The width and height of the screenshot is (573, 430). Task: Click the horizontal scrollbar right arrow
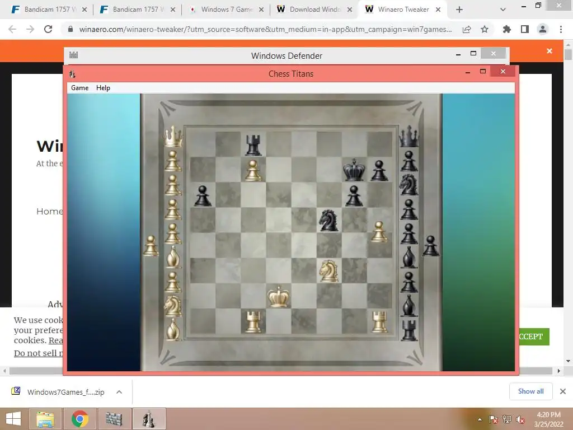tap(558, 371)
